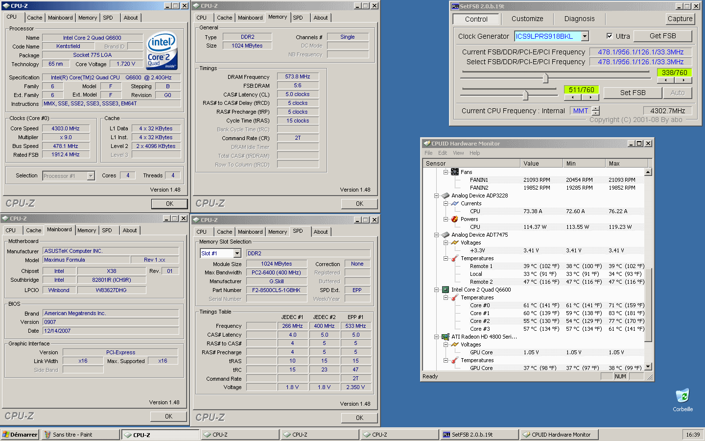This screenshot has height=441, width=705.
Task: Click the taskbar clock showing 16:39
Action: pyautogui.click(x=692, y=435)
